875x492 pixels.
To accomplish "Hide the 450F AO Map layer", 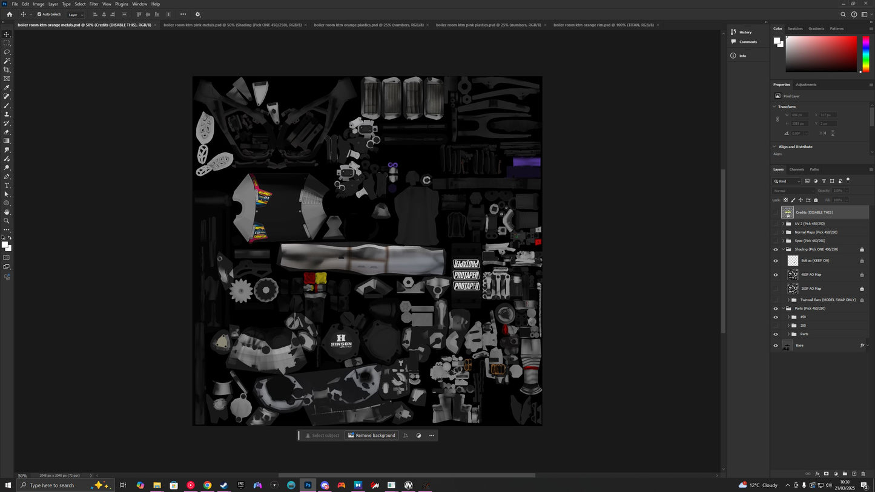I will pyautogui.click(x=776, y=275).
